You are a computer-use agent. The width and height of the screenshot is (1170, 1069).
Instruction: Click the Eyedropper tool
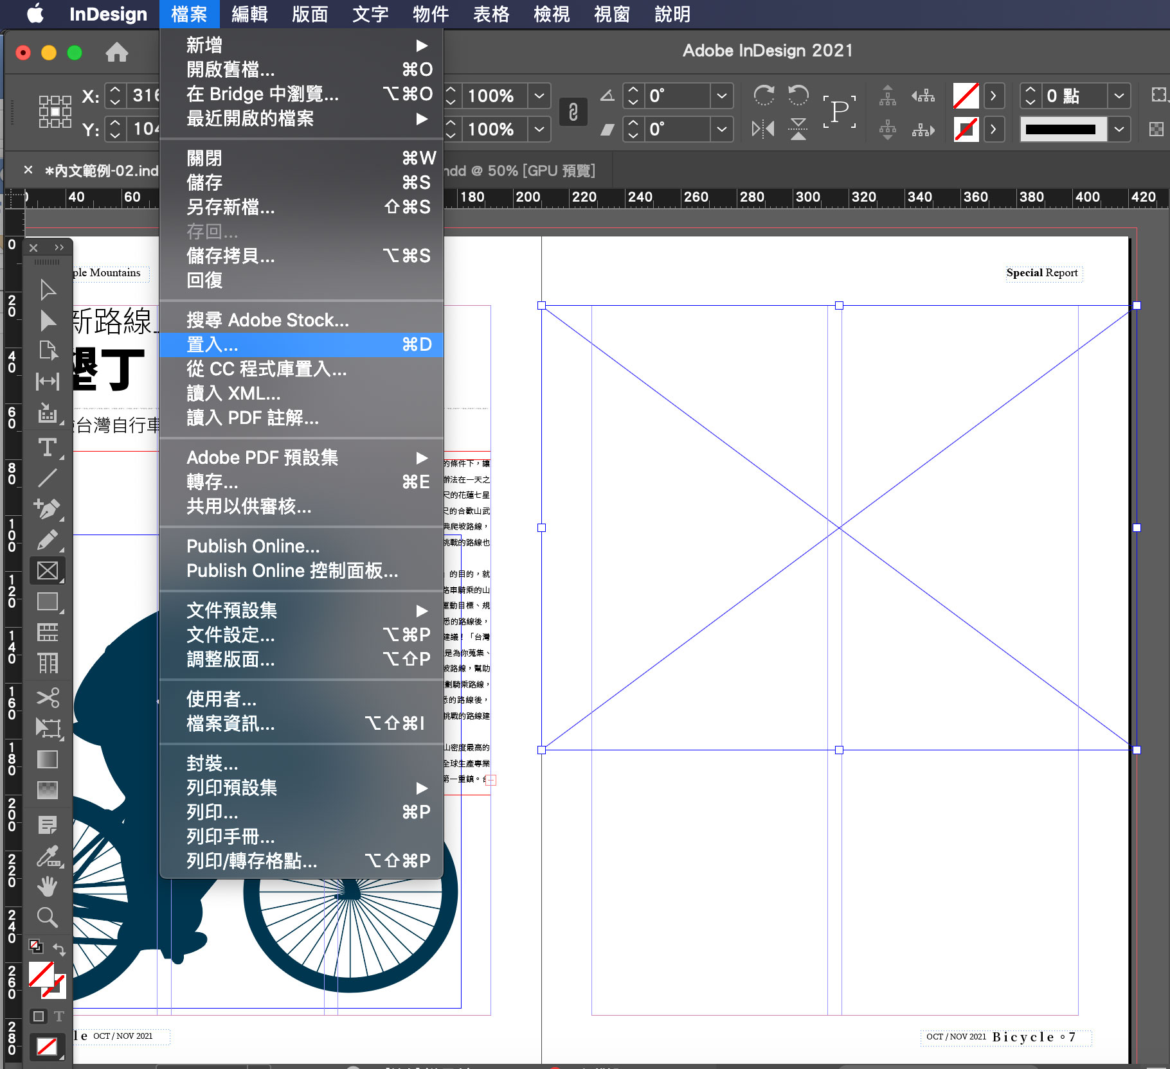point(47,856)
